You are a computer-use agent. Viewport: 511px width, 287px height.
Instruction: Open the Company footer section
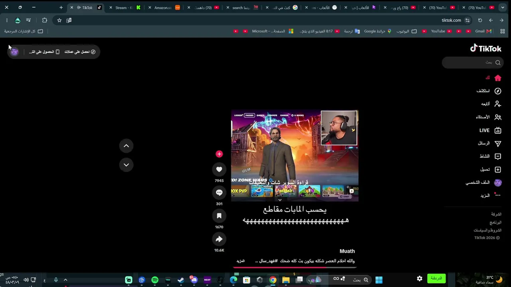(x=496, y=214)
